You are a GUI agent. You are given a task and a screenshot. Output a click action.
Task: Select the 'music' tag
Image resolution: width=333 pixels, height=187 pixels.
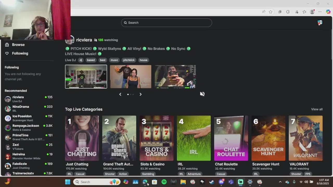pyautogui.click(x=114, y=60)
